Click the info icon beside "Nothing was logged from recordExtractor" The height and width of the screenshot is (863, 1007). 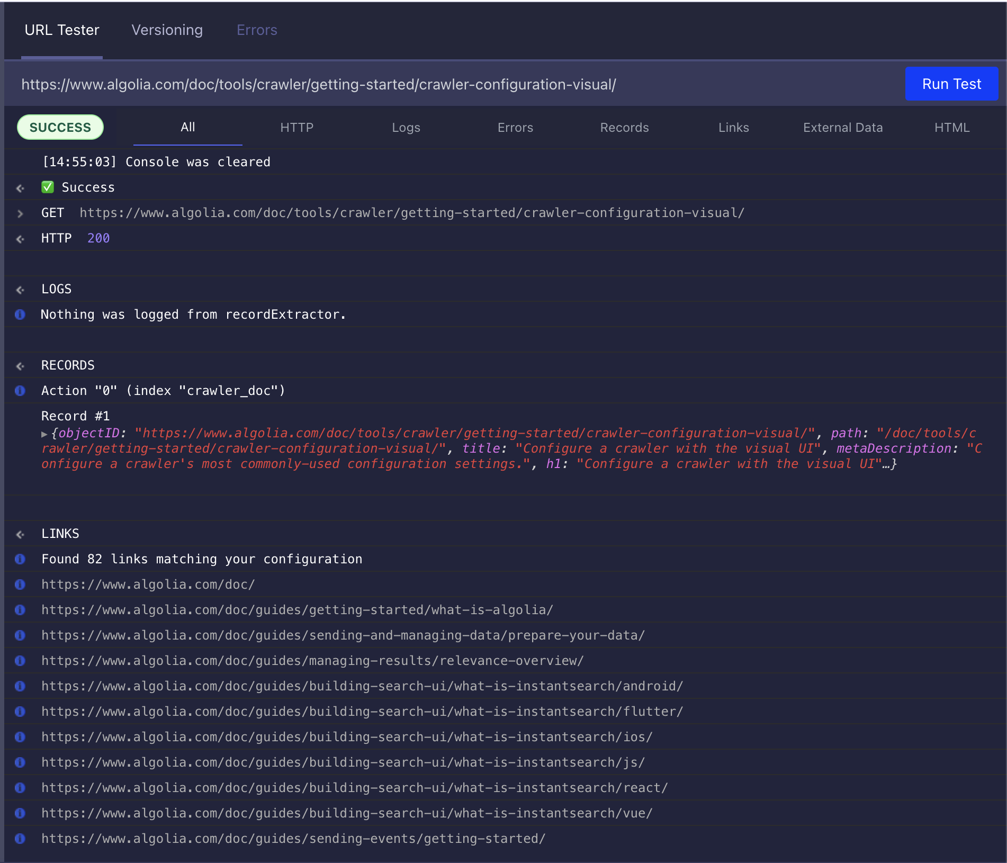(x=20, y=314)
